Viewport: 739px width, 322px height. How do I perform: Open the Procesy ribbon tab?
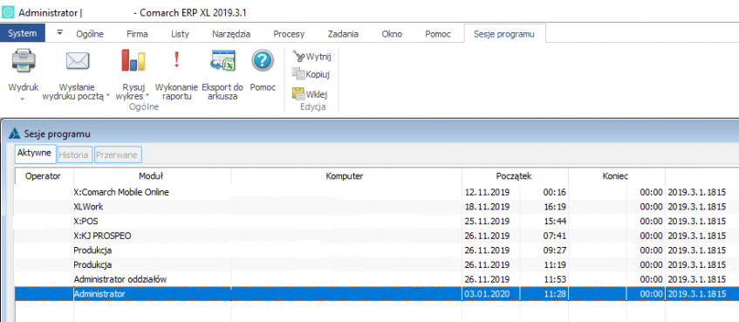pos(289,34)
